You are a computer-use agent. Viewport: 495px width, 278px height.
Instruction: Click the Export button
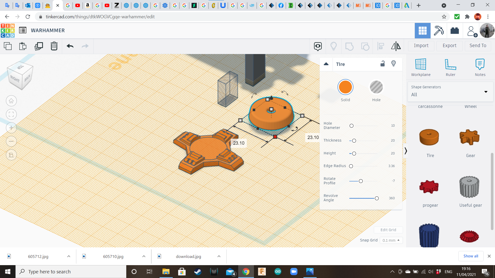click(449, 46)
